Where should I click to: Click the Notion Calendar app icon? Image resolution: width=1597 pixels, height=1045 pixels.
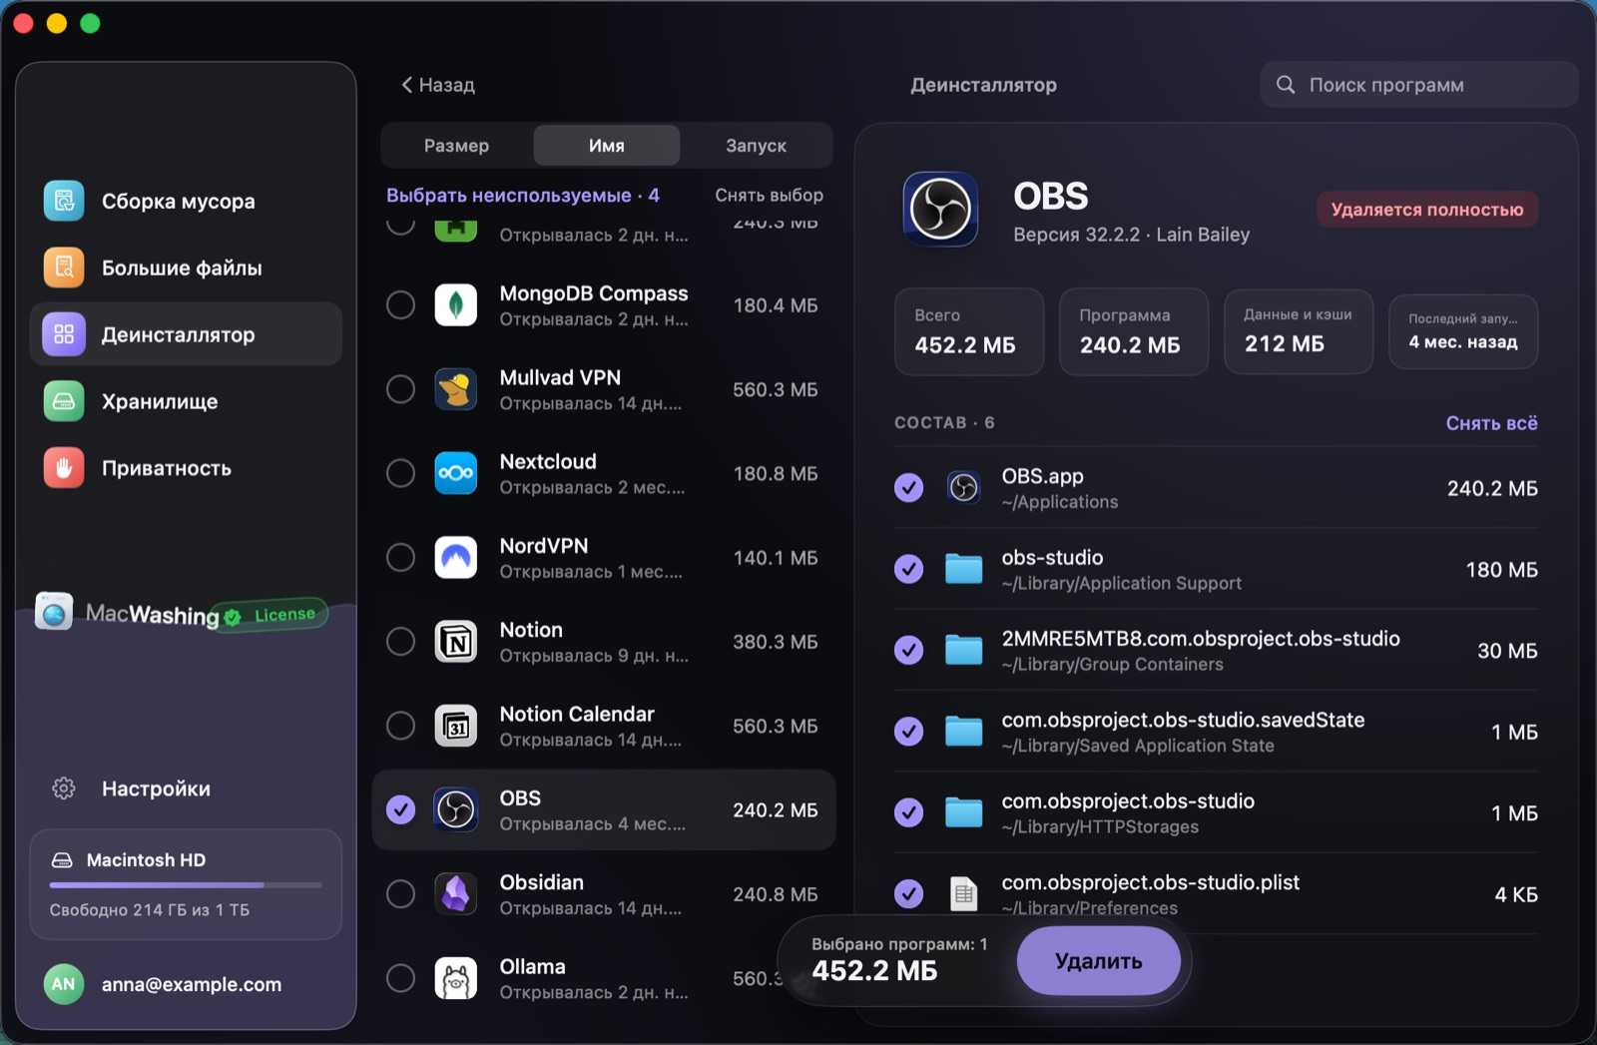[456, 726]
